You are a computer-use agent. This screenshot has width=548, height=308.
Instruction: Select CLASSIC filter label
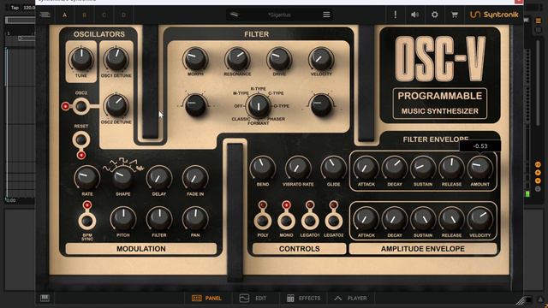pyautogui.click(x=241, y=119)
